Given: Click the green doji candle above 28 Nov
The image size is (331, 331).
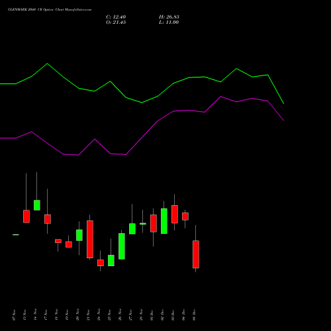Looking at the screenshot, I should coord(143,224).
